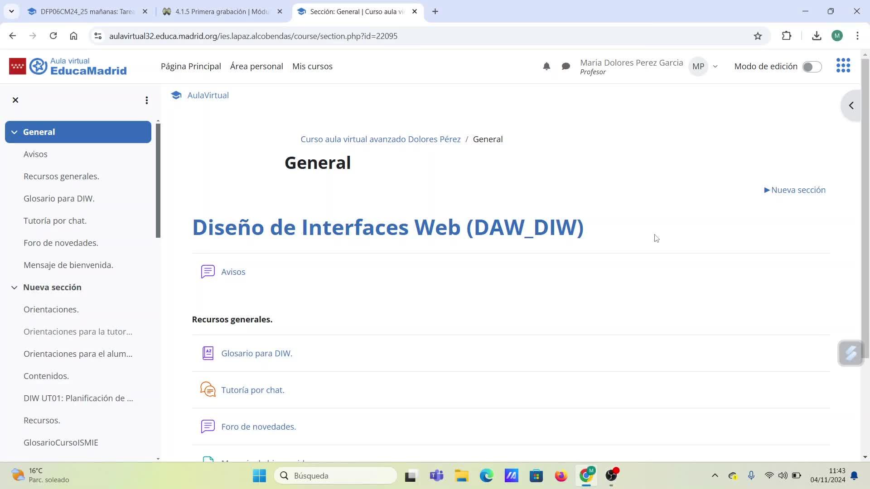
Task: Click the Tutoría por chat icon
Action: [x=208, y=389]
